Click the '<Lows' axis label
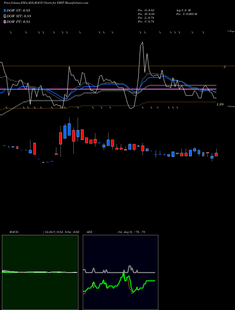Screen dimensions: 235x310 (231, 106)
